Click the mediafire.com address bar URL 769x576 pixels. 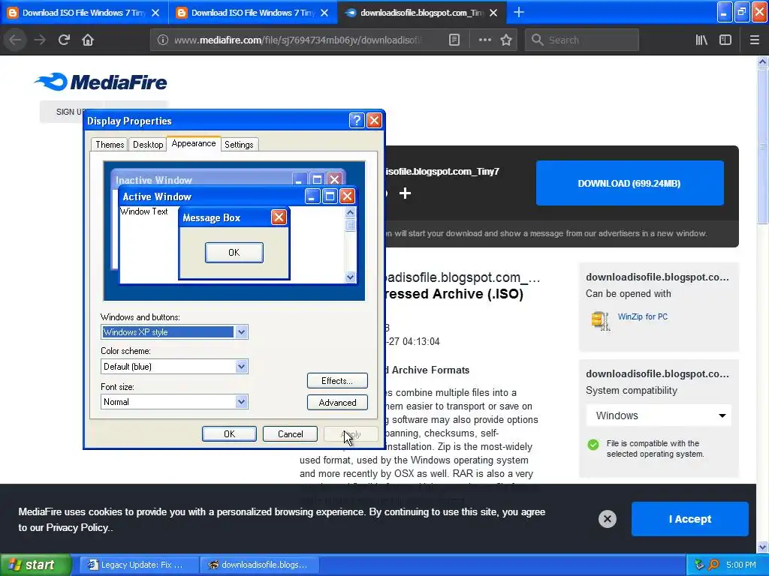[297, 40]
